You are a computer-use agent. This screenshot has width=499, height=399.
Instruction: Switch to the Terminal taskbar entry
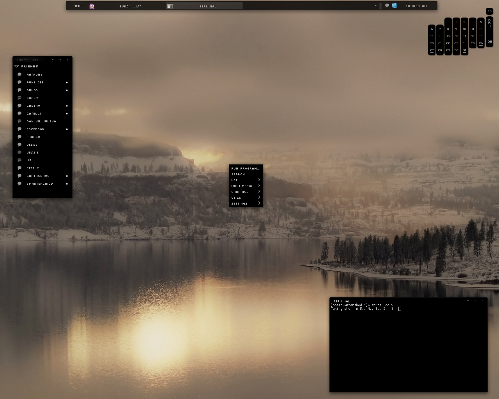tap(204, 6)
